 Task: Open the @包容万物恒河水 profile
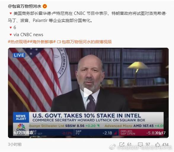coord(24,6)
